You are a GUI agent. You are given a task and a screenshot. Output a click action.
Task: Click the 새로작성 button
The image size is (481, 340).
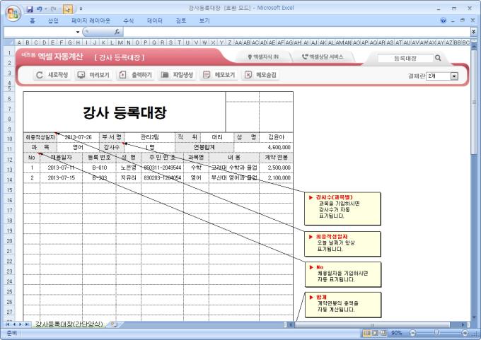click(52, 75)
